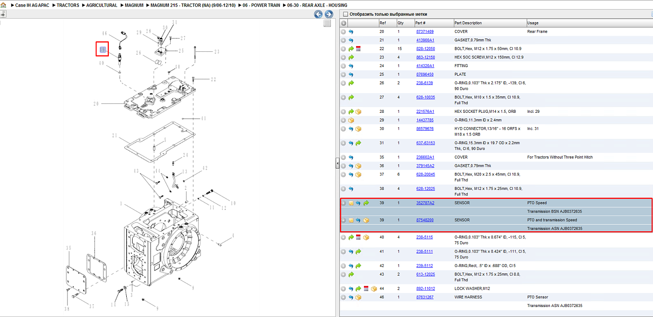Select 'HEX SOC SCREW,M12 x 150mm' description
Image resolution: width=653 pixels, height=317 pixels.
pyautogui.click(x=488, y=57)
